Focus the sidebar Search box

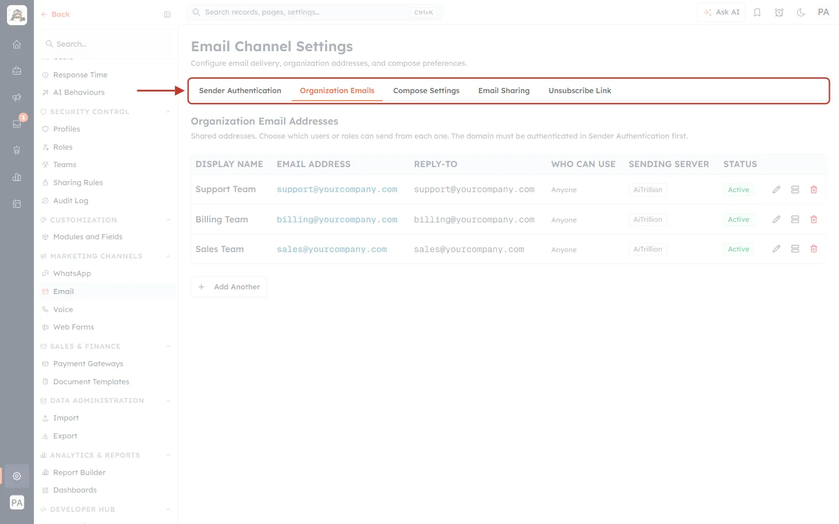[x=107, y=44]
